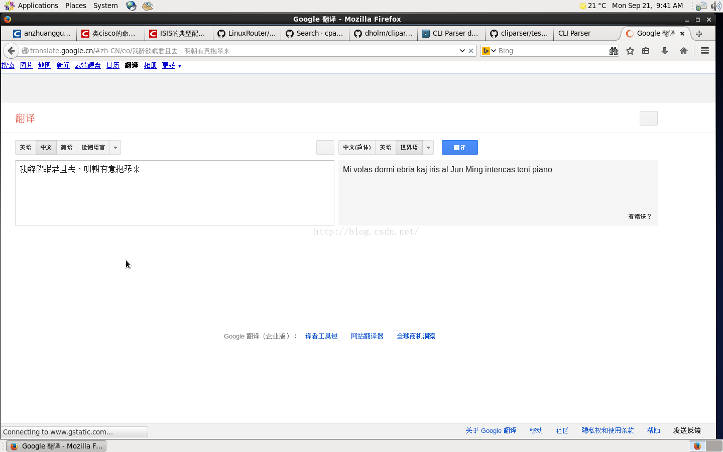This screenshot has width=723, height=452.
Task: Switch to the CLI Parser d... tab
Action: (x=452, y=34)
